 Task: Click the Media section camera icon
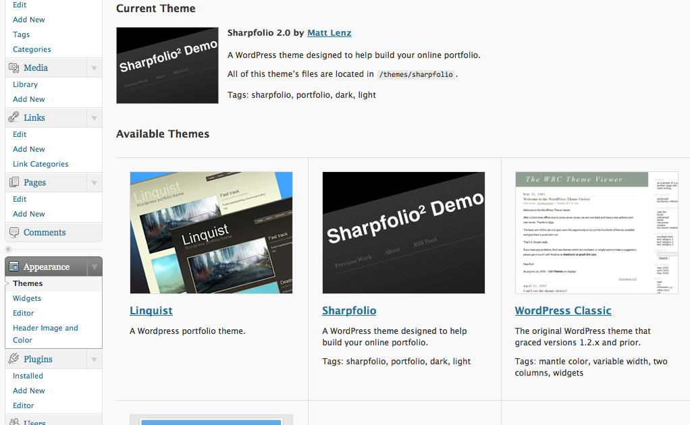(14, 67)
